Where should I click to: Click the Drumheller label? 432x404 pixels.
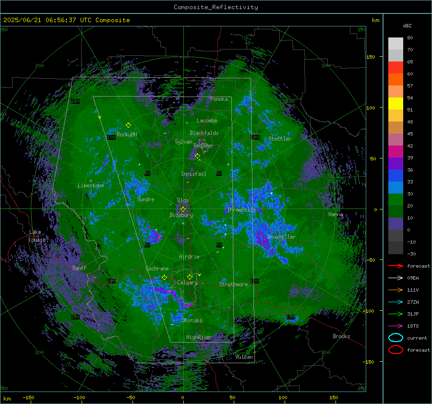(281, 237)
